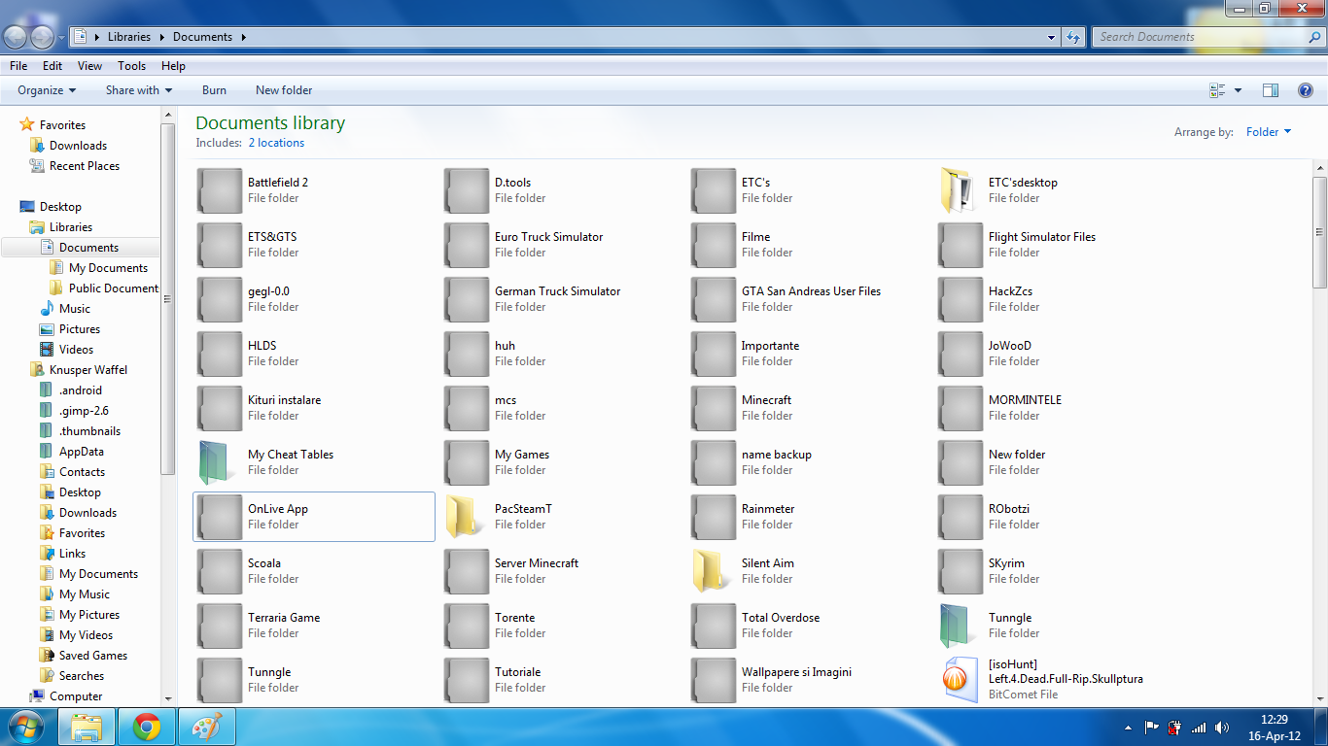Viewport: 1328px width, 746px height.
Task: Open the Tools menu
Action: coord(131,66)
